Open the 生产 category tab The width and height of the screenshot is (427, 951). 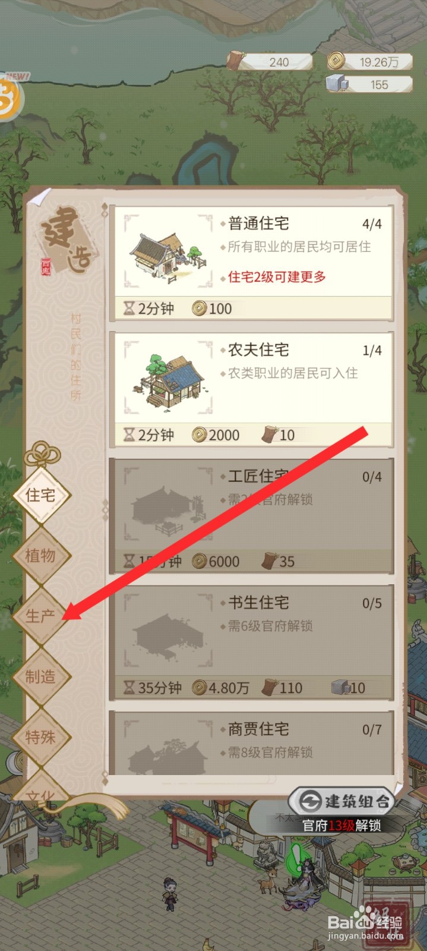[x=40, y=616]
